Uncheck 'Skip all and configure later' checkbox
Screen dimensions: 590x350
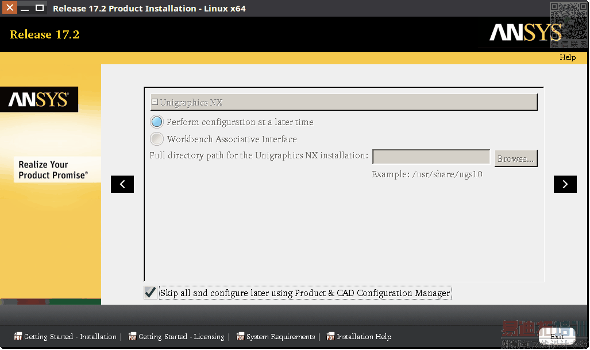tap(151, 293)
